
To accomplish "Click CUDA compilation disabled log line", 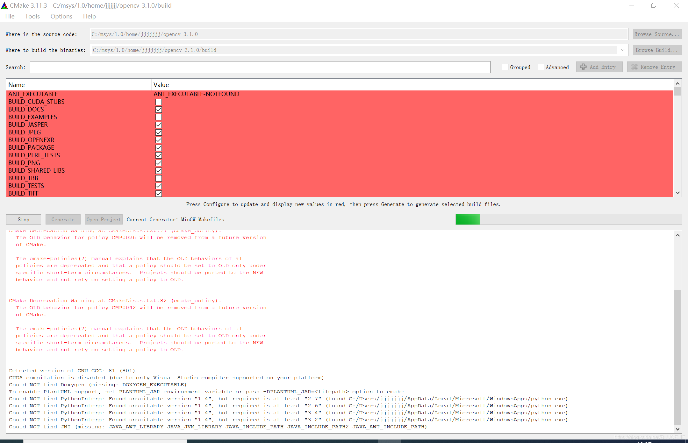I will (168, 378).
